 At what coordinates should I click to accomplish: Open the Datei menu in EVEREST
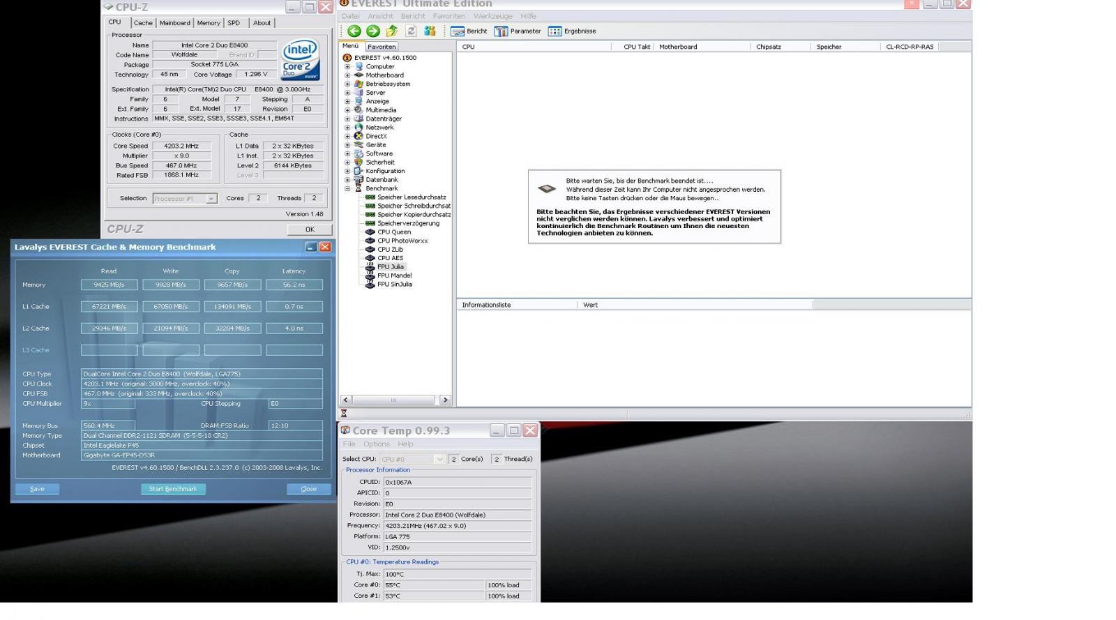pyautogui.click(x=351, y=16)
